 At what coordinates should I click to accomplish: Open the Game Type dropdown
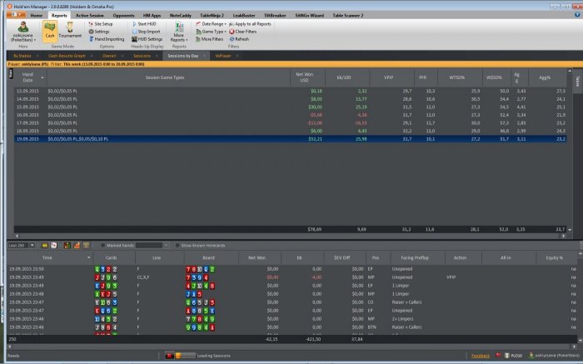(x=213, y=32)
